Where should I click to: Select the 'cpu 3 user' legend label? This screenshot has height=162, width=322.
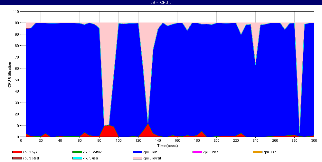91,158
